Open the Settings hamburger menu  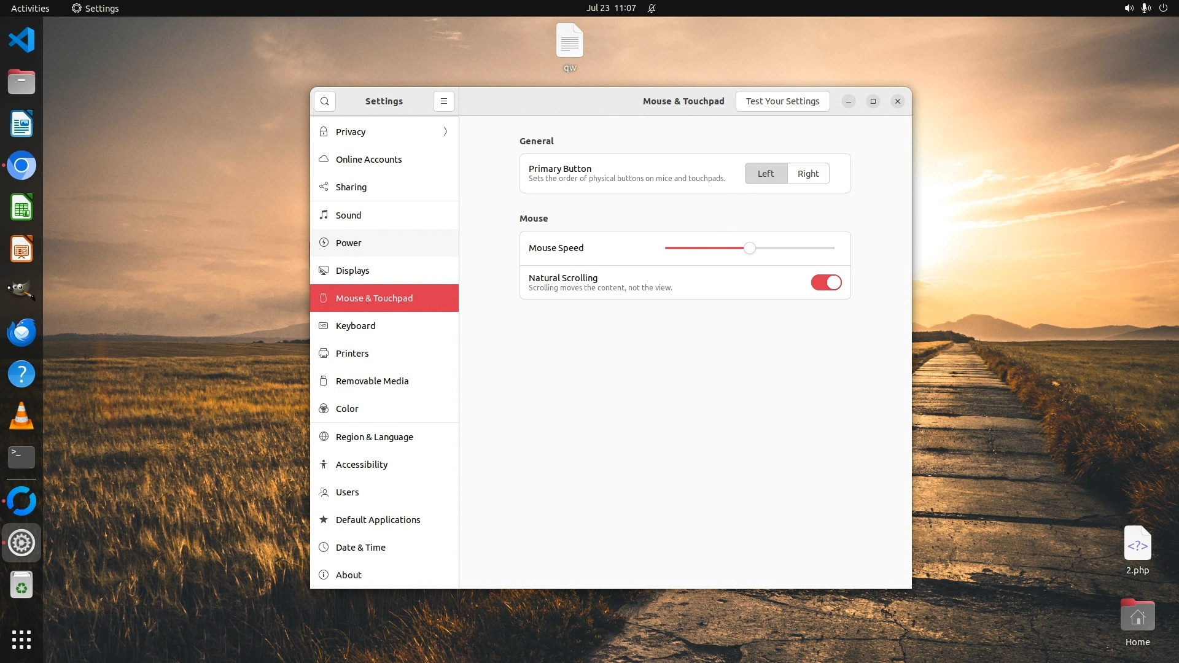point(444,101)
